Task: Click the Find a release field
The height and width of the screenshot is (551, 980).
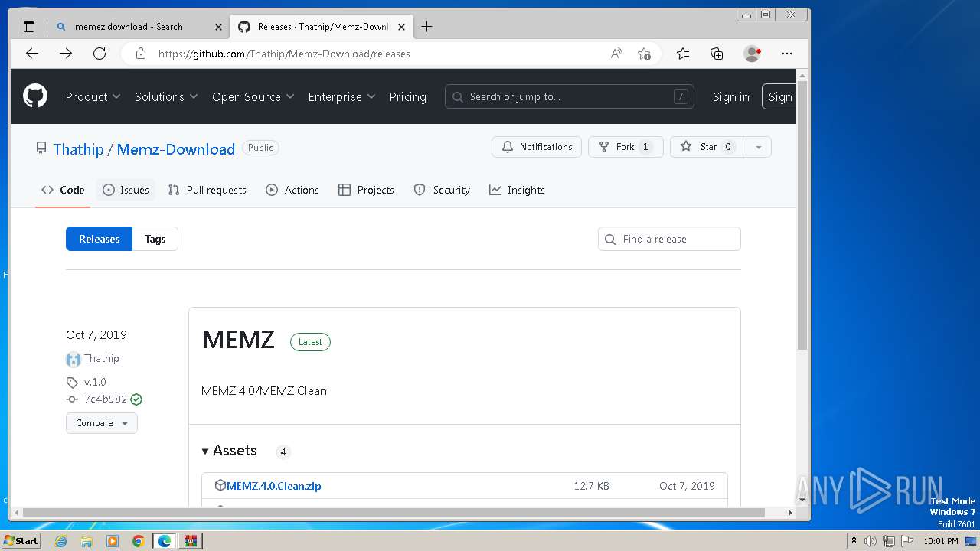Action: coord(669,239)
